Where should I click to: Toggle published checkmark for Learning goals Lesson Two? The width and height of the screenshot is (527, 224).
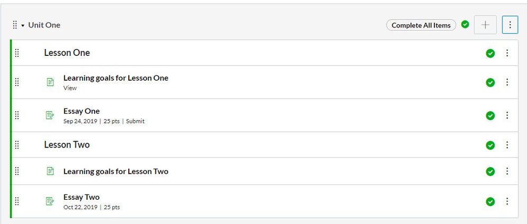click(490, 171)
